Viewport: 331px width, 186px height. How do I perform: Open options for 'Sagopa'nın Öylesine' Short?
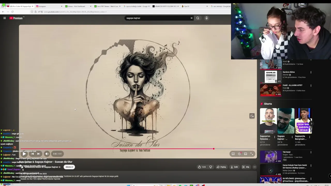pyautogui.click(x=275, y=137)
